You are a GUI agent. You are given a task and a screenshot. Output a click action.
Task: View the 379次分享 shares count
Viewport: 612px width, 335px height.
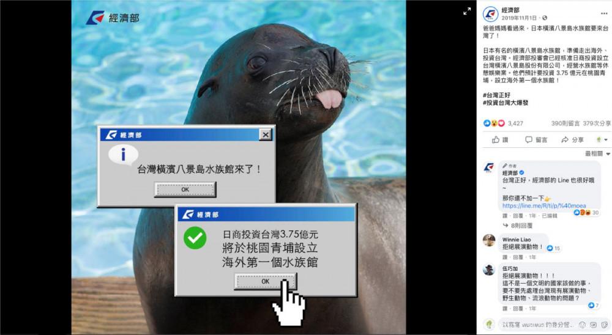(x=597, y=123)
